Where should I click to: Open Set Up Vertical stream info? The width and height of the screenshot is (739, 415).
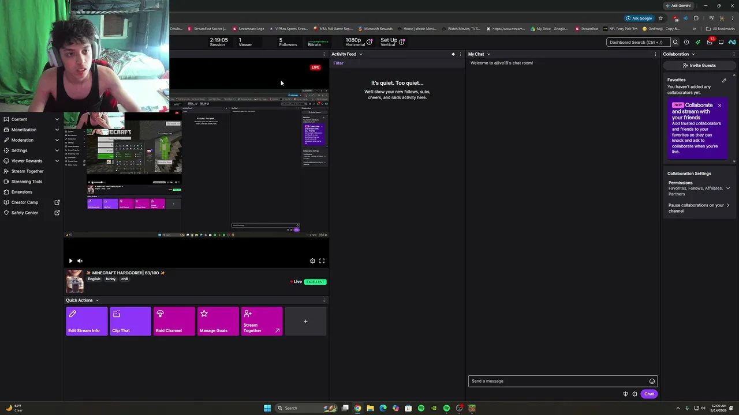(x=393, y=42)
